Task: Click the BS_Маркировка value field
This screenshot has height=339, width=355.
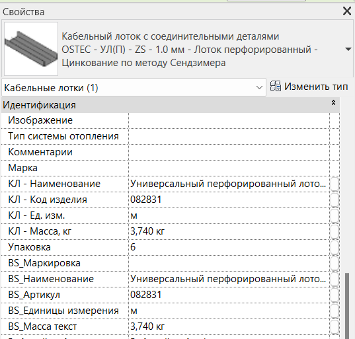Action: (x=229, y=264)
